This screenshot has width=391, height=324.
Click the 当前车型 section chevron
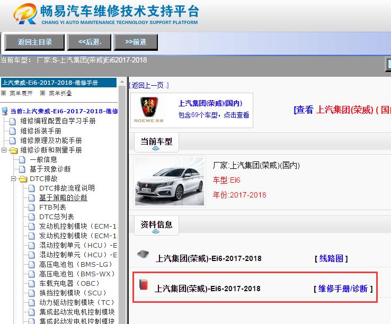click(156, 148)
